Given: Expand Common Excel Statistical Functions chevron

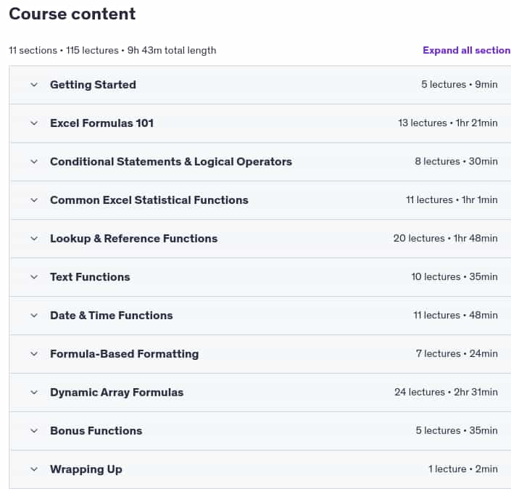Looking at the screenshot, I should pyautogui.click(x=34, y=200).
